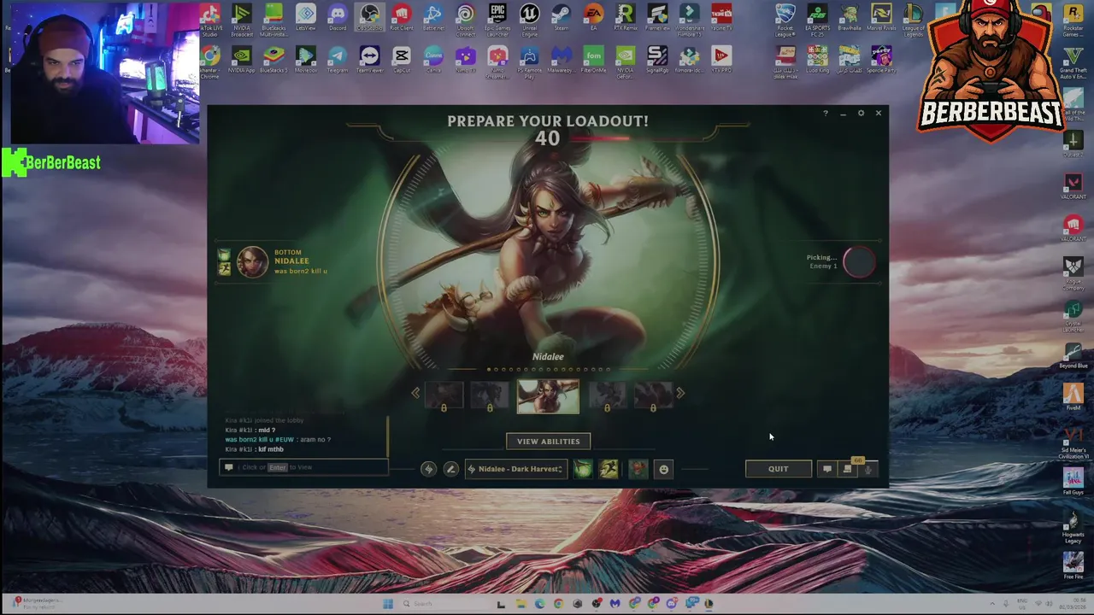This screenshot has height=615, width=1094.
Task: Change the second summoner spell (Ghost)
Action: click(x=609, y=469)
